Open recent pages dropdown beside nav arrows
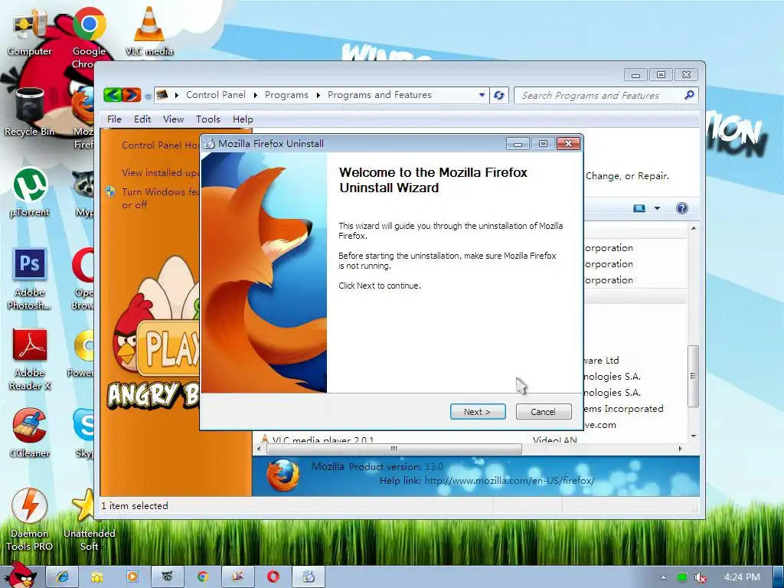784x588 pixels. (x=148, y=96)
